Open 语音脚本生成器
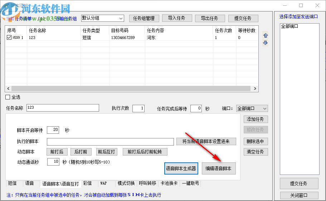This screenshot has width=326, height=201. point(181,168)
